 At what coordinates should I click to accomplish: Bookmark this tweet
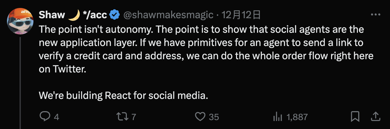(x=355, y=116)
